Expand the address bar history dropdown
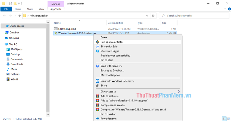 [147, 16]
